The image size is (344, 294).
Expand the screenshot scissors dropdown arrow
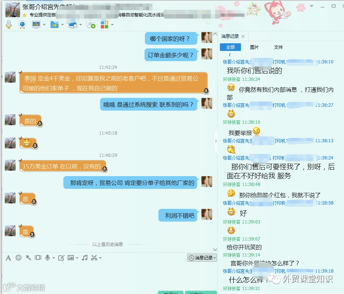[x=100, y=258]
